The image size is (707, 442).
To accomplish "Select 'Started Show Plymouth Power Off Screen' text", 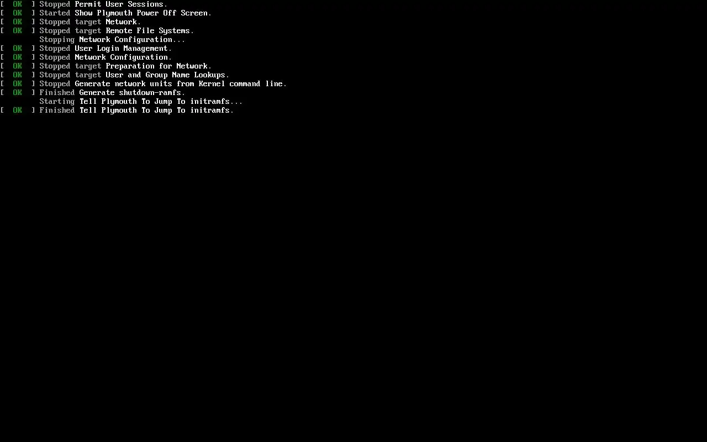I will 125,13.
